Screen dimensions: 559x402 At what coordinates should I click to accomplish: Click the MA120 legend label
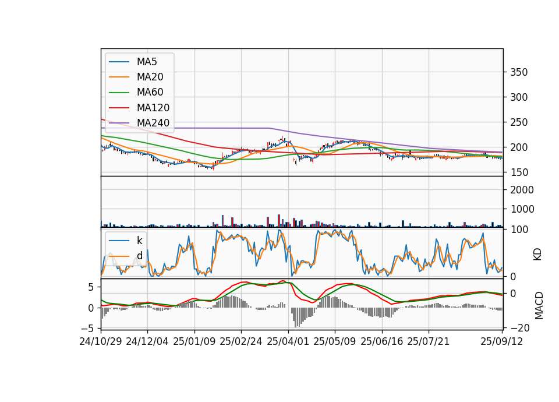click(153, 108)
